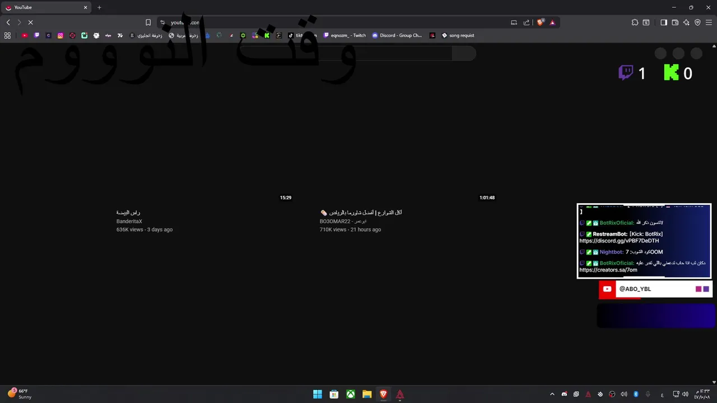
Task: Expand hidden system tray icons
Action: (x=552, y=394)
